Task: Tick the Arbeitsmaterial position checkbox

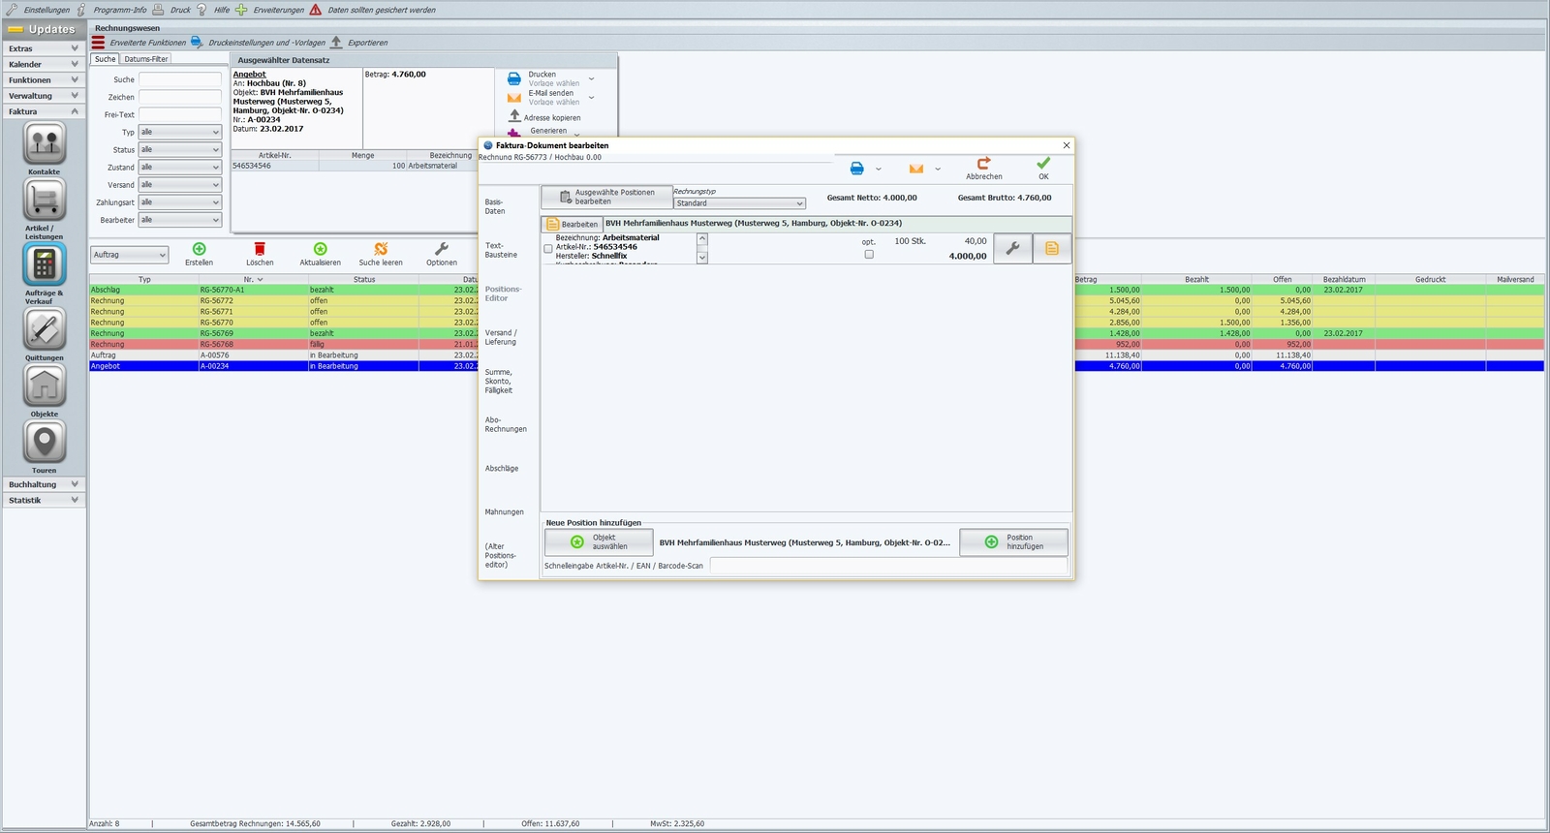Action: pyautogui.click(x=548, y=249)
